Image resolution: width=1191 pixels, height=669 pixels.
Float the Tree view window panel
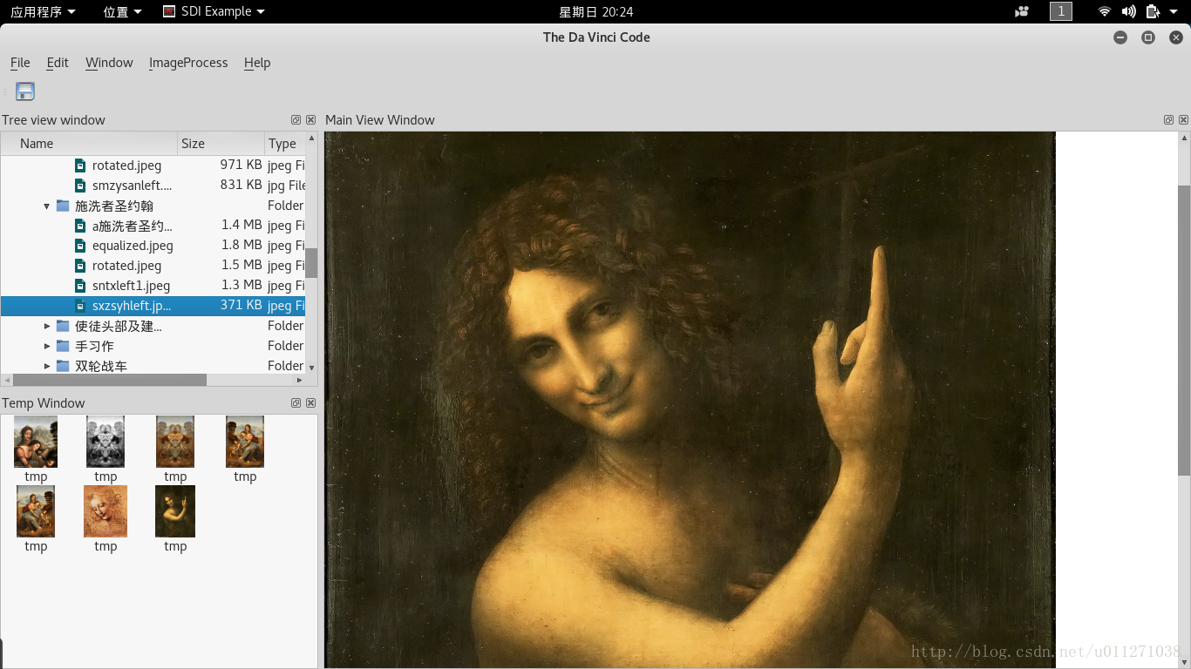coord(296,120)
